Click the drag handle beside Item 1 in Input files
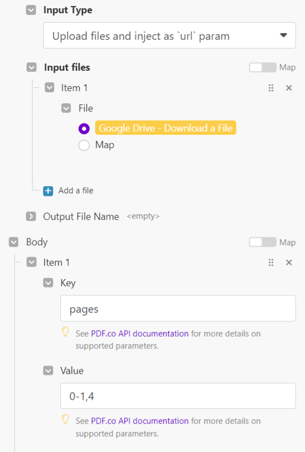Viewport: 305px width, 452px height. coord(271,88)
